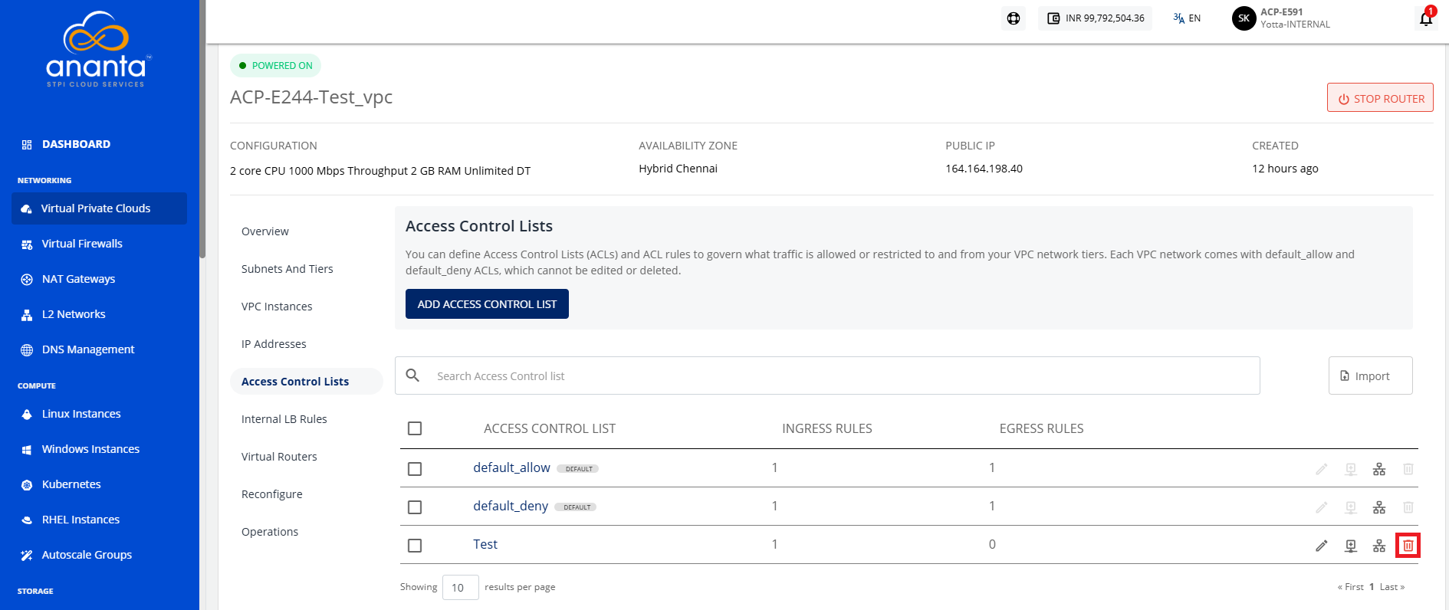Screen dimensions: 1449x610
Task: Open the SK user avatar menu
Action: pyautogui.click(x=1244, y=18)
